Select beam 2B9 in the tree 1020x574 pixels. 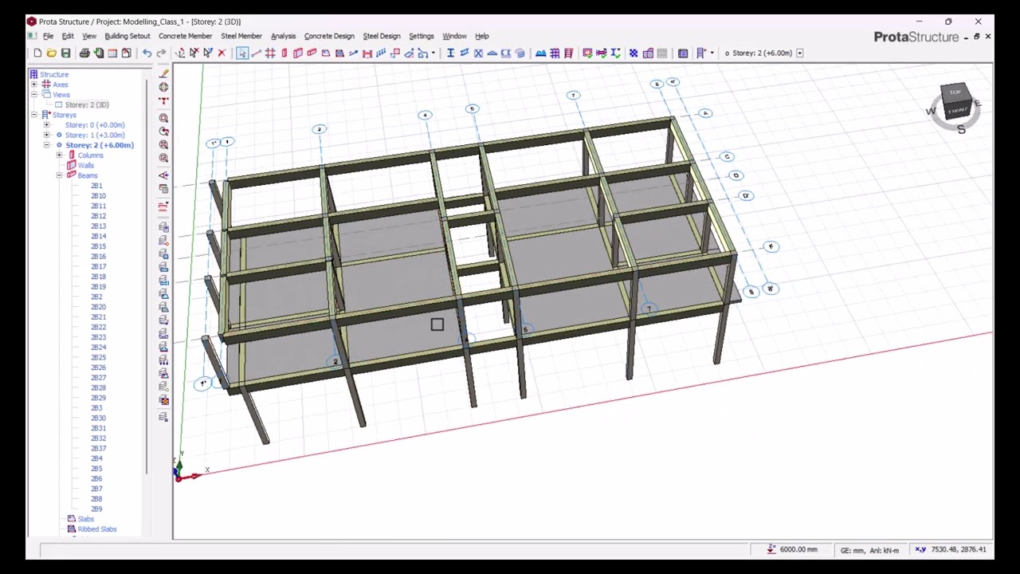coord(96,509)
